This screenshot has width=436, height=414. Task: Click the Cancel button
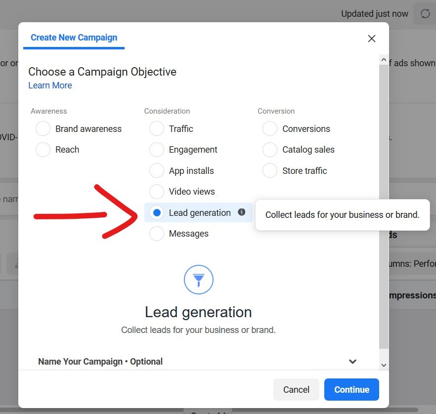[x=296, y=390]
